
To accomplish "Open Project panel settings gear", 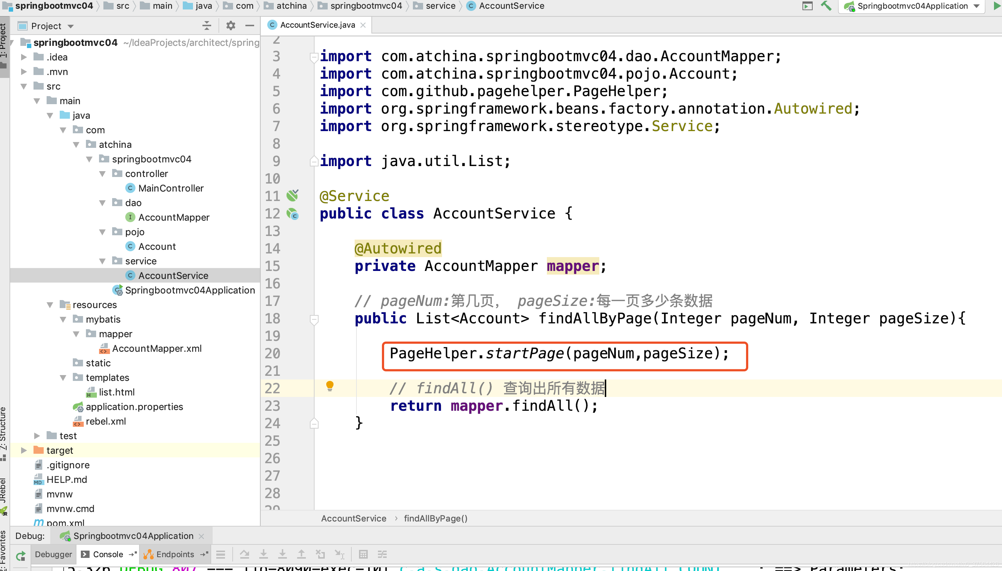I will tap(230, 26).
